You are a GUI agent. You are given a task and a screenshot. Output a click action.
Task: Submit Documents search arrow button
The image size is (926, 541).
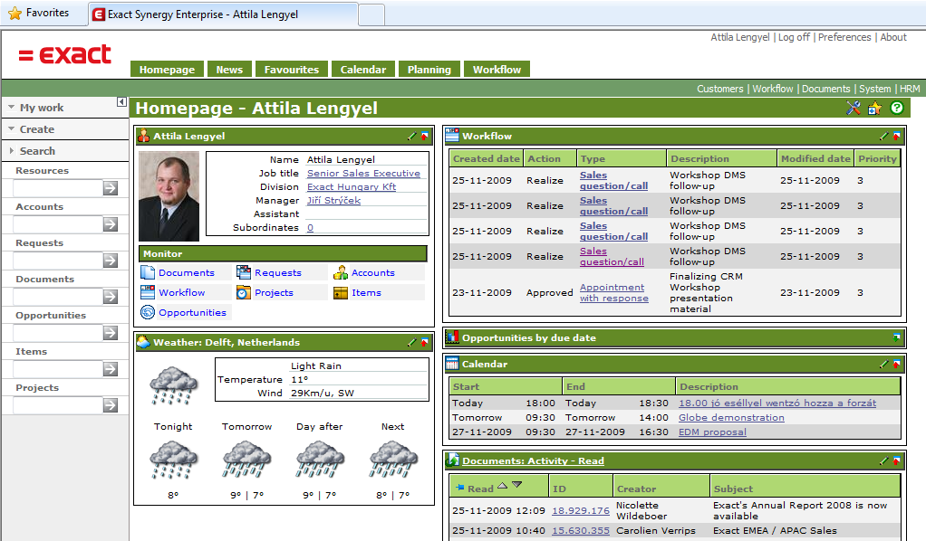111,297
